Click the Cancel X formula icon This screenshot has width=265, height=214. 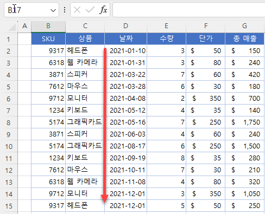pyautogui.click(x=77, y=10)
